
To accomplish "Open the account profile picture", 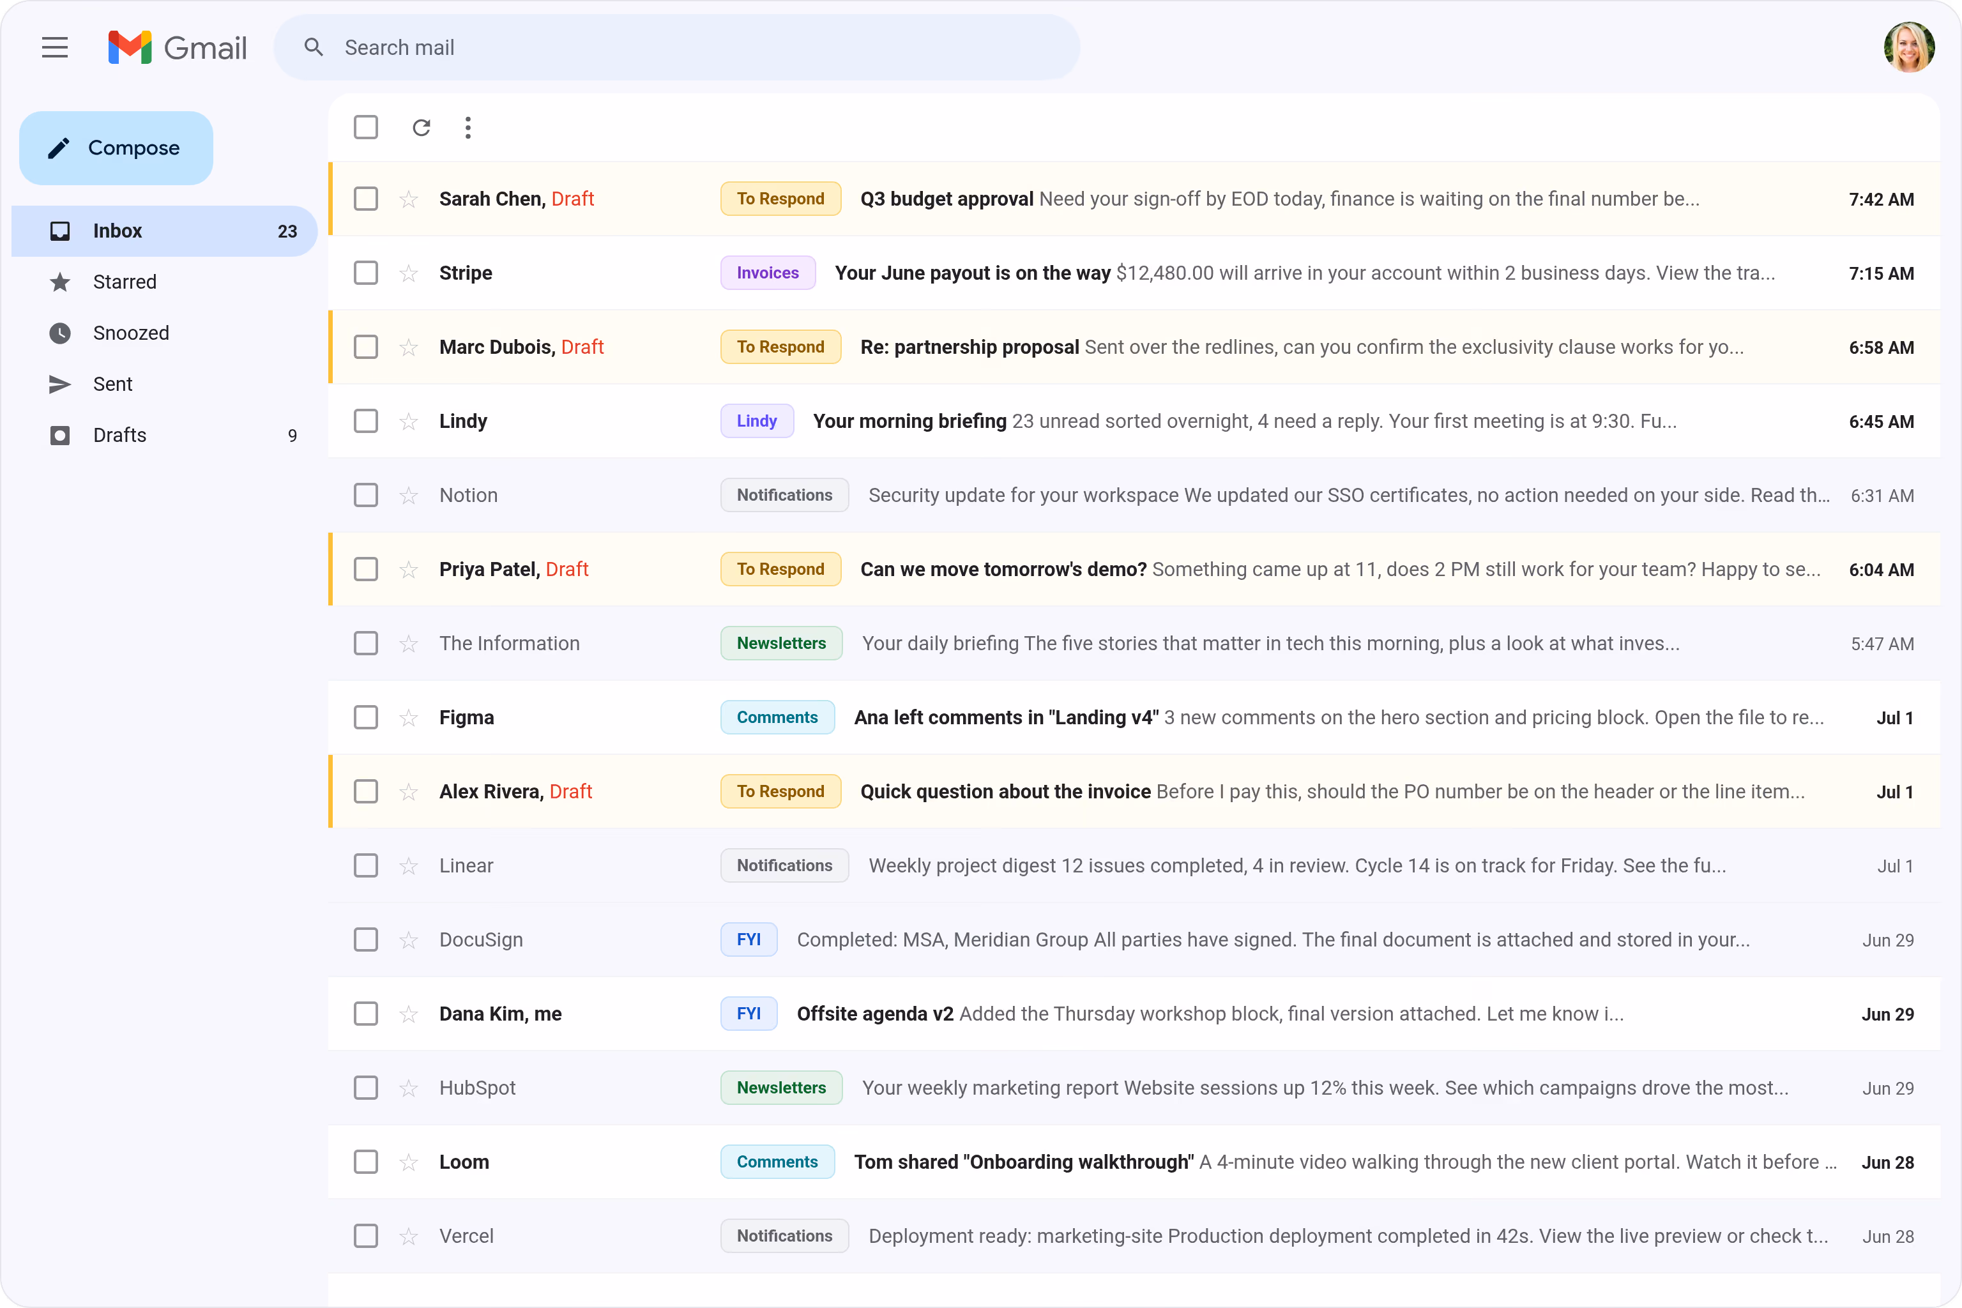I will click(1908, 47).
